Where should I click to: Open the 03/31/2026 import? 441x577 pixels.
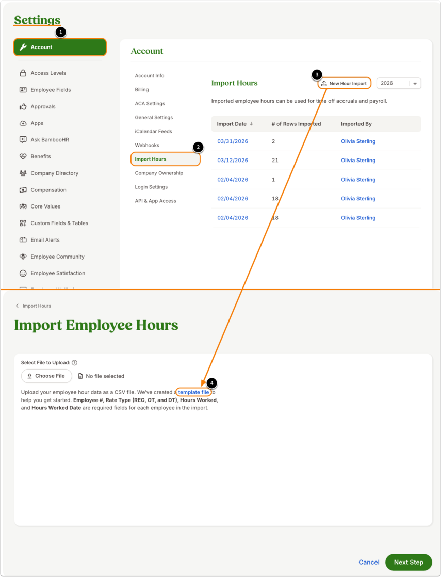click(x=233, y=141)
